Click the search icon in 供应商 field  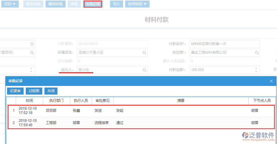(x=257, y=53)
